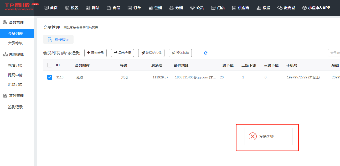Open 设置 gear menu in top navigation
Image resolution: width=340 pixels, height=166 pixels.
tap(72, 8)
